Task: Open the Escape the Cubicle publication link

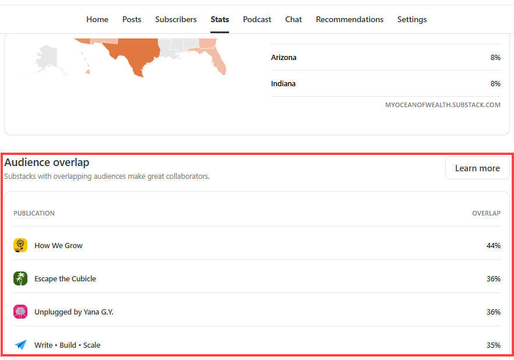Action: click(x=65, y=278)
